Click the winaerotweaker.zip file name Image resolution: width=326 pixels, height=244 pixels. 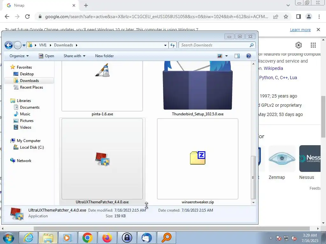click(197, 202)
